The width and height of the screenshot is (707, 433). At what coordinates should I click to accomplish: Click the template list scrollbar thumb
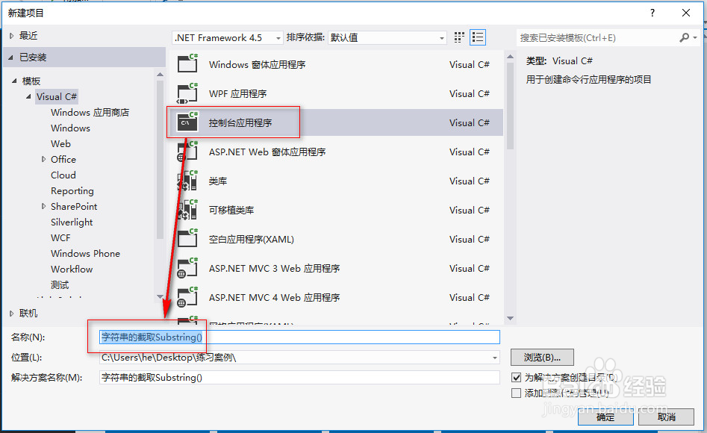(x=510, y=105)
